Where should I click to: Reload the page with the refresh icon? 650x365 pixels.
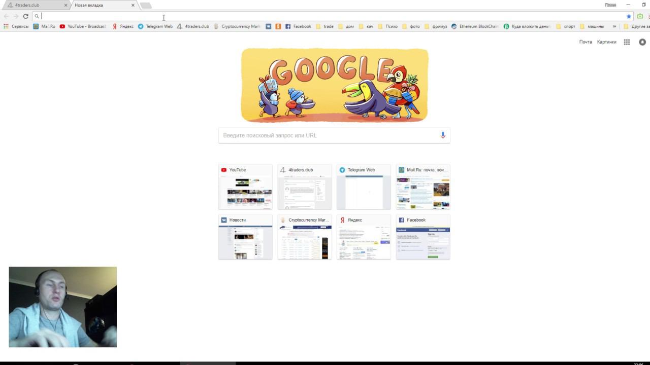[x=25, y=16]
